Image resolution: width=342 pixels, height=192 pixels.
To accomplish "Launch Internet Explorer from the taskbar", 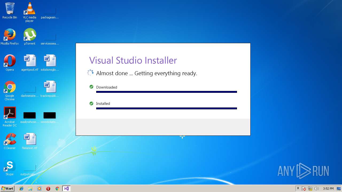I will click(x=21, y=189).
